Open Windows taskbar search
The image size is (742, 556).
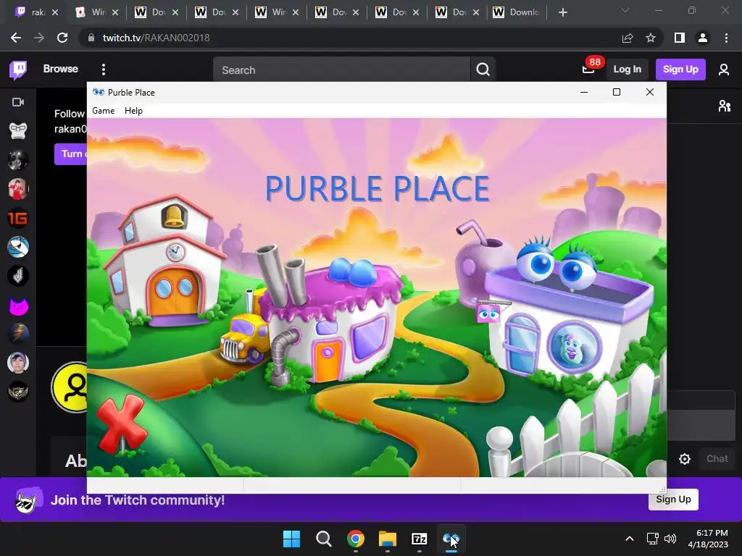coord(324,539)
